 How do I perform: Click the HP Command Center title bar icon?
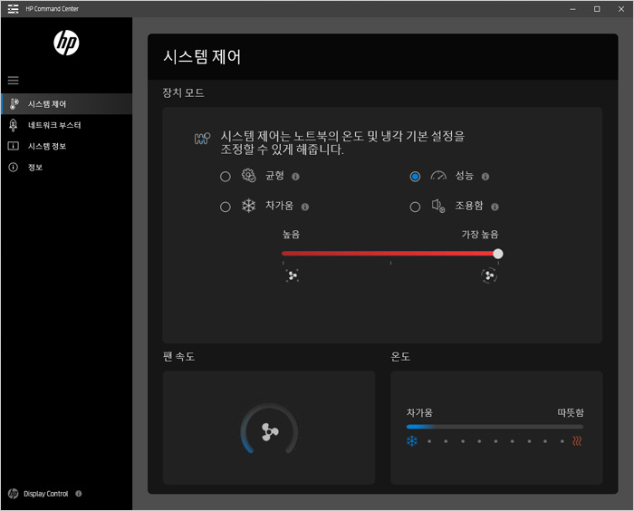pyautogui.click(x=13, y=8)
